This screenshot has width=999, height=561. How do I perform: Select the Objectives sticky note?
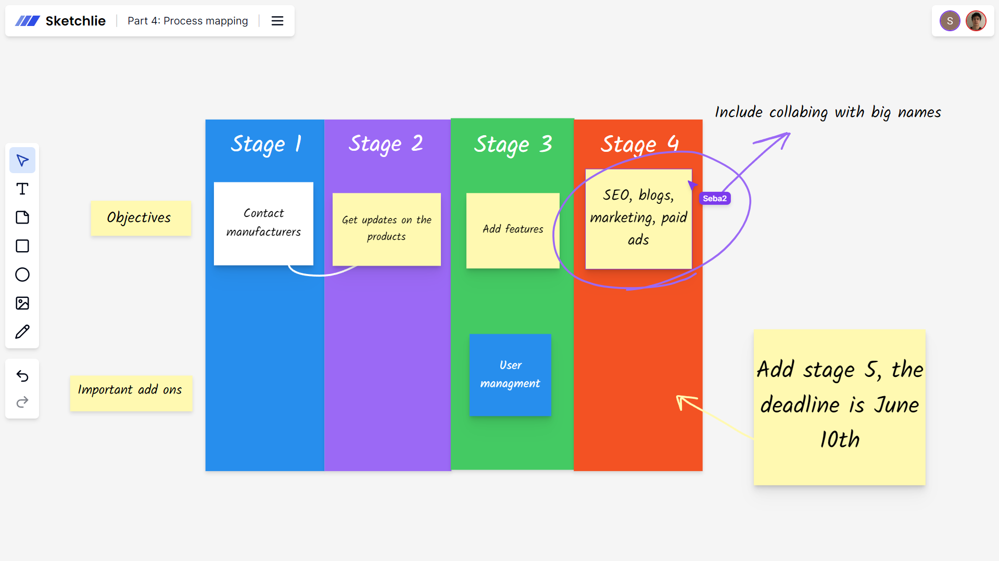(141, 218)
